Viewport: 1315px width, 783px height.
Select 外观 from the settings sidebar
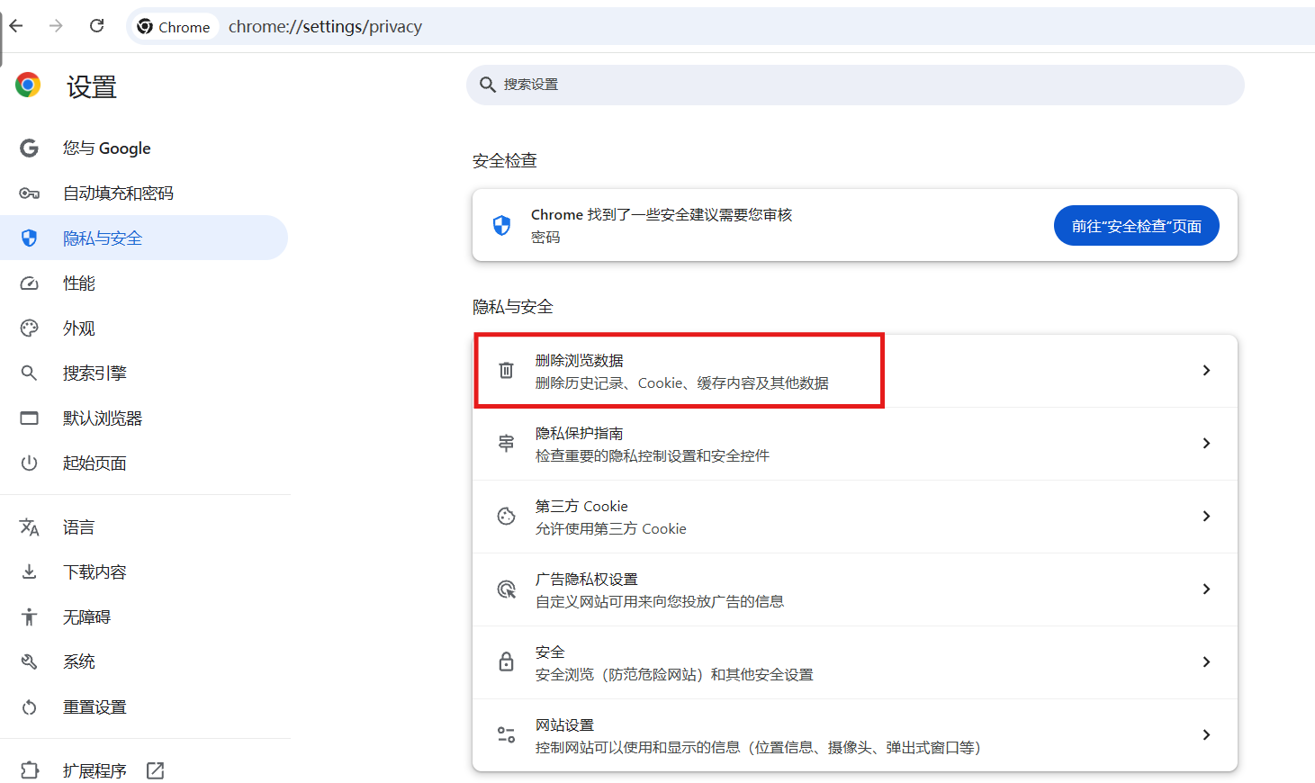coord(79,328)
